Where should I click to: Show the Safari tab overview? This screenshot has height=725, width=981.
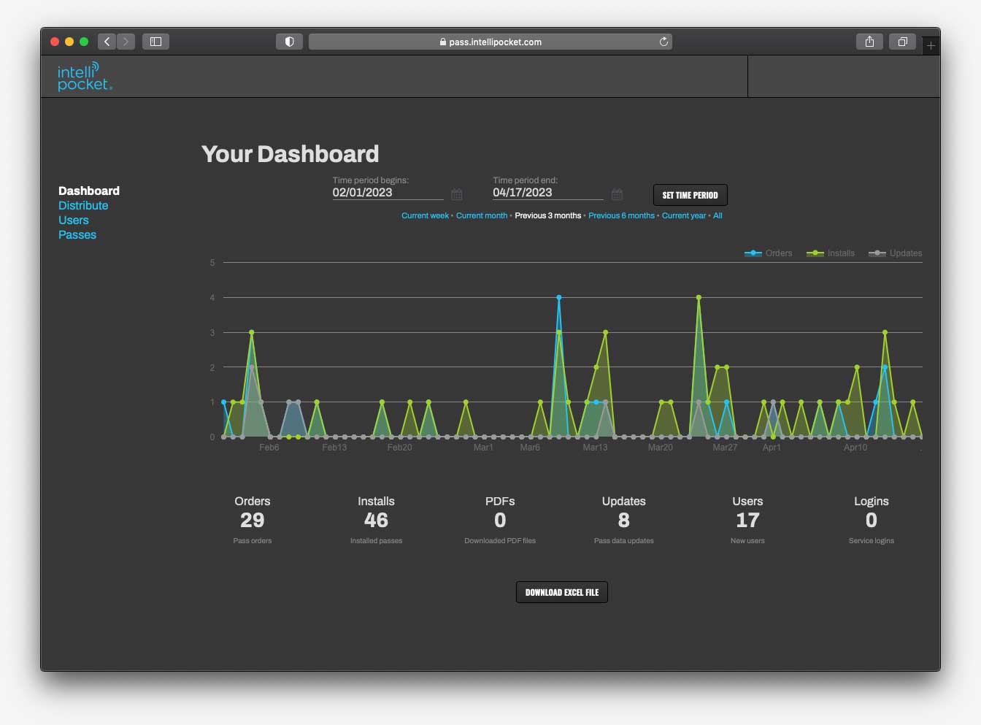902,42
